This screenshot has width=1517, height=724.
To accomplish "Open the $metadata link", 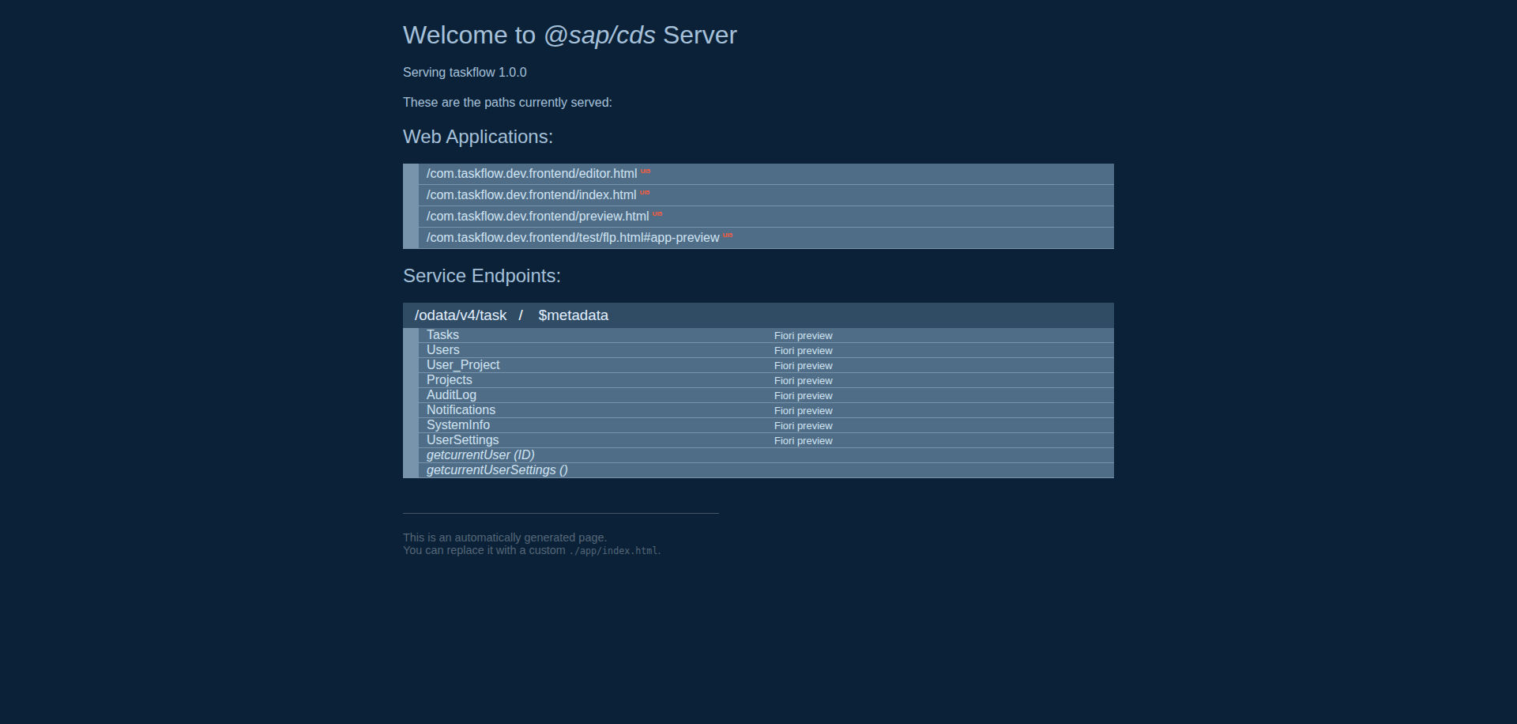I will pyautogui.click(x=573, y=315).
